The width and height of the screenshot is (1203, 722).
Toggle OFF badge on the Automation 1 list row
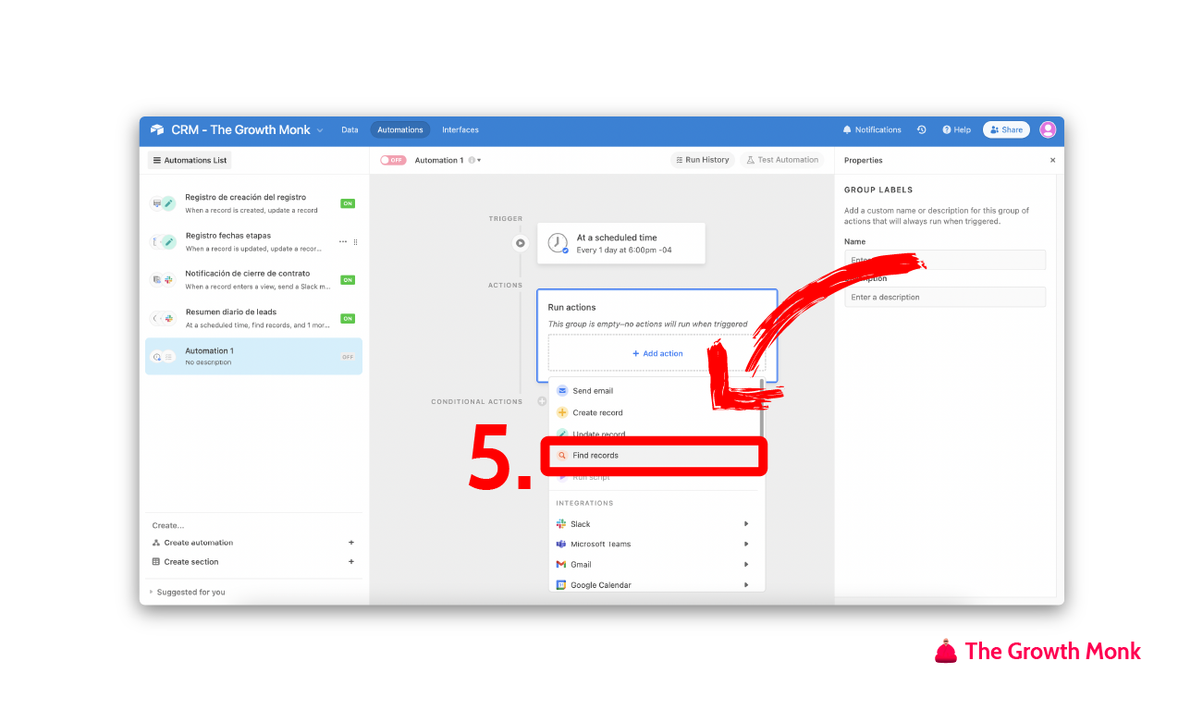coord(348,356)
